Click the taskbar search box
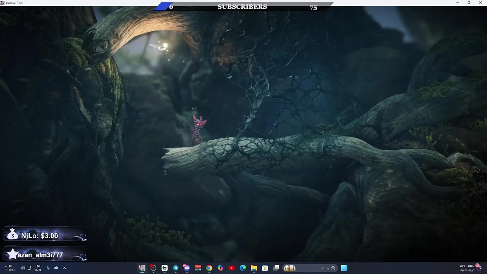The image size is (487, 274). pyautogui.click(x=310, y=268)
